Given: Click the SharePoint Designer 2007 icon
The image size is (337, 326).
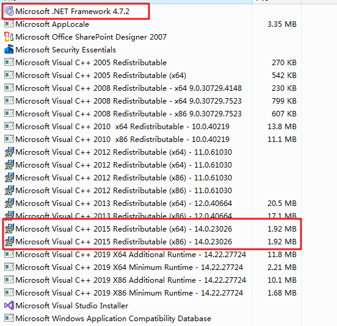Looking at the screenshot, I should (x=9, y=37).
